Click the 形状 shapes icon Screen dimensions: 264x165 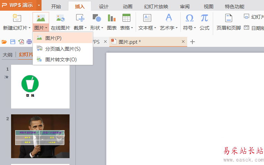pyautogui.click(x=97, y=18)
